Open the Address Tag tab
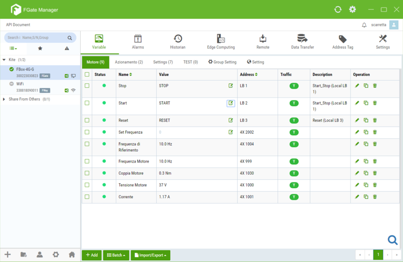This screenshot has height=262, width=403. (343, 42)
